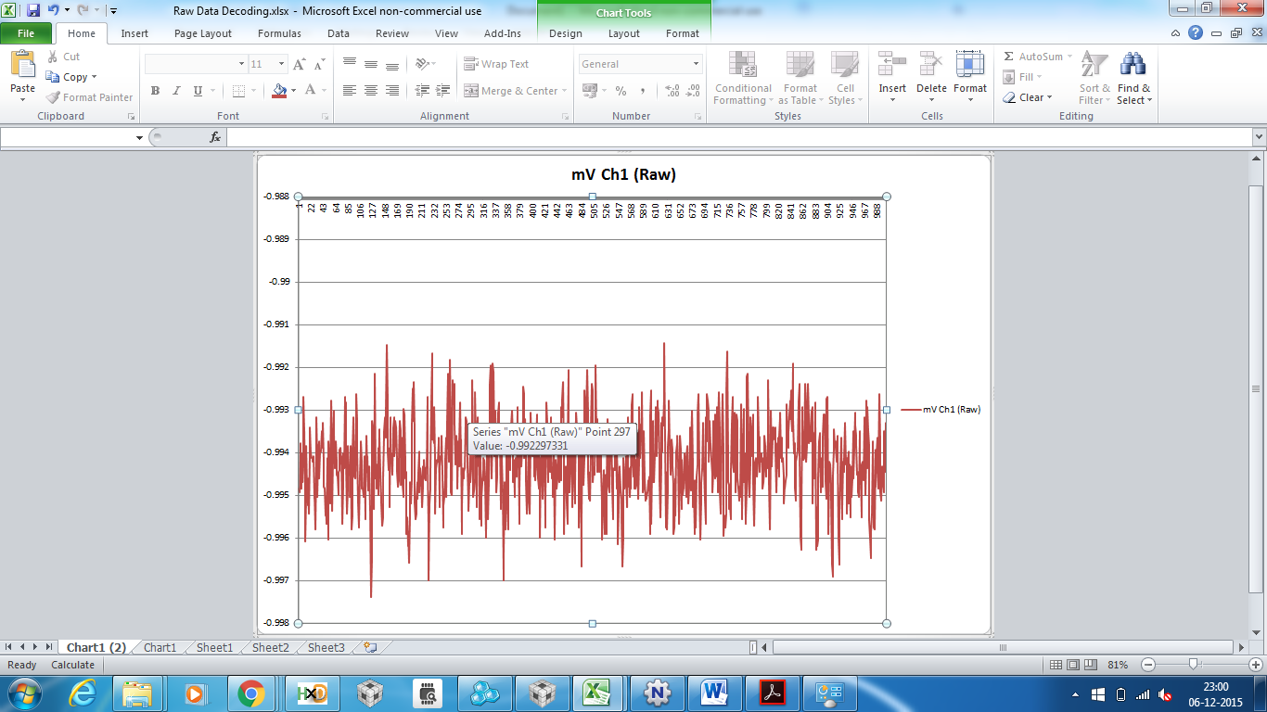
Task: Expand the Name Box dropdown arrow
Action: (x=140, y=137)
